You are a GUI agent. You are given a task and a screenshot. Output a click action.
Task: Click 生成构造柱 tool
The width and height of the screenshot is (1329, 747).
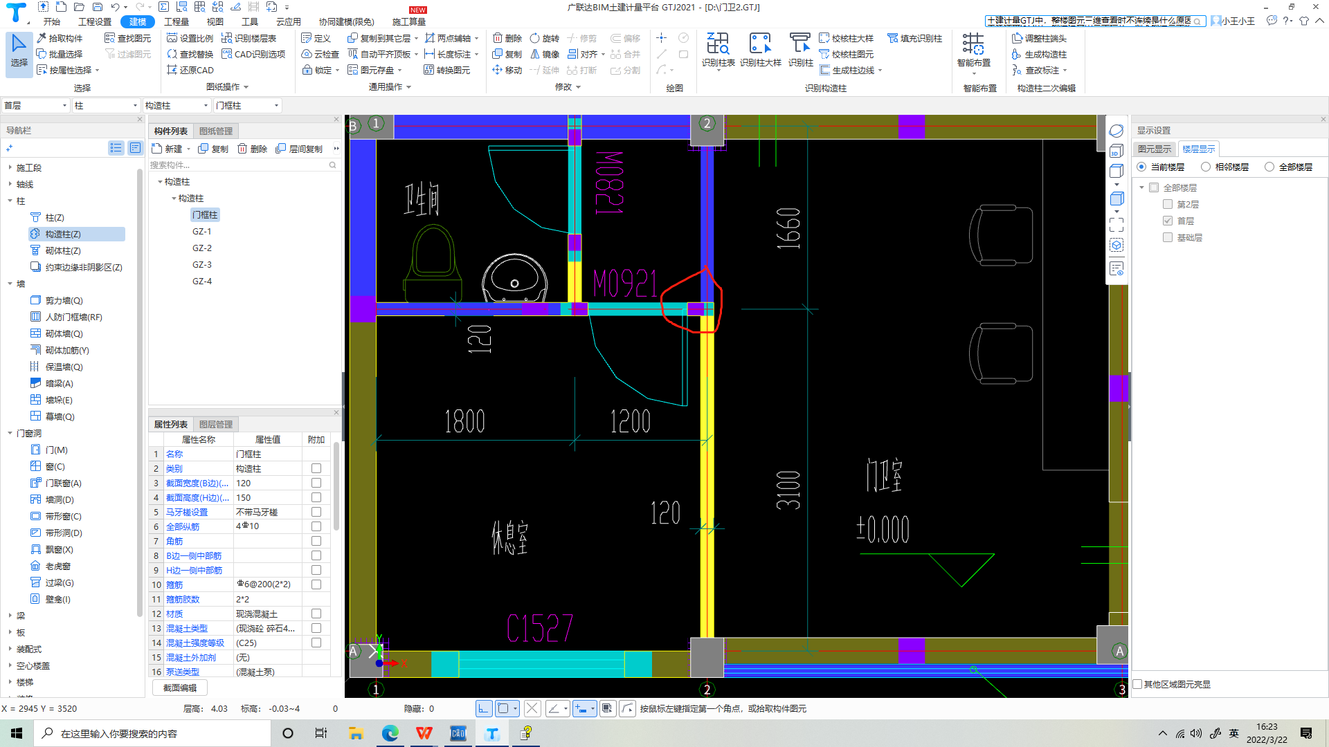pos(1039,54)
